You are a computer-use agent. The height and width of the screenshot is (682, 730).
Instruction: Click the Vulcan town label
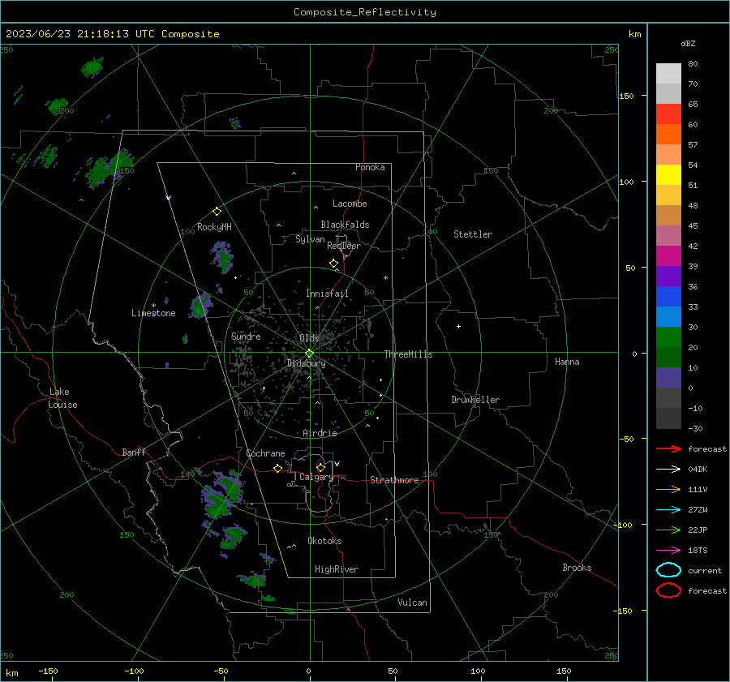(412, 603)
